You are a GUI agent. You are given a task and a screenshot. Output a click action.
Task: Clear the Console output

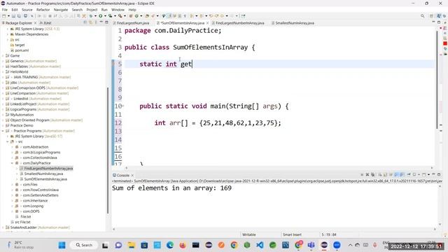[379, 174]
